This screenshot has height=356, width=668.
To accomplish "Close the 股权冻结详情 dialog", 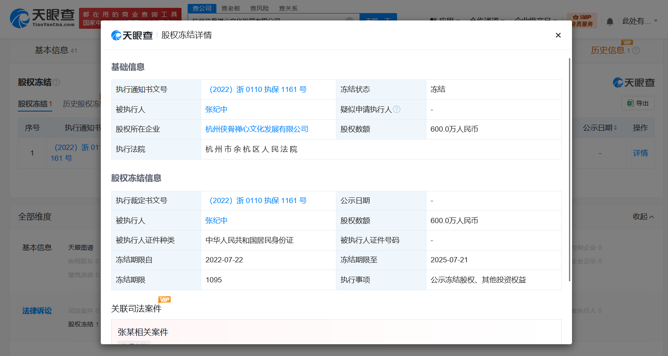I will pos(558,35).
